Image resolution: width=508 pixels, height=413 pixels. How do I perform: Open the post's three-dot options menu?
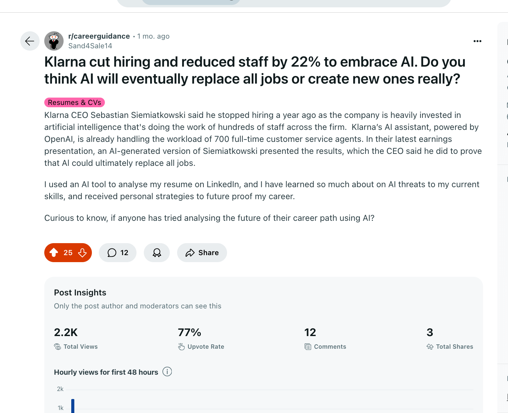coord(477,41)
